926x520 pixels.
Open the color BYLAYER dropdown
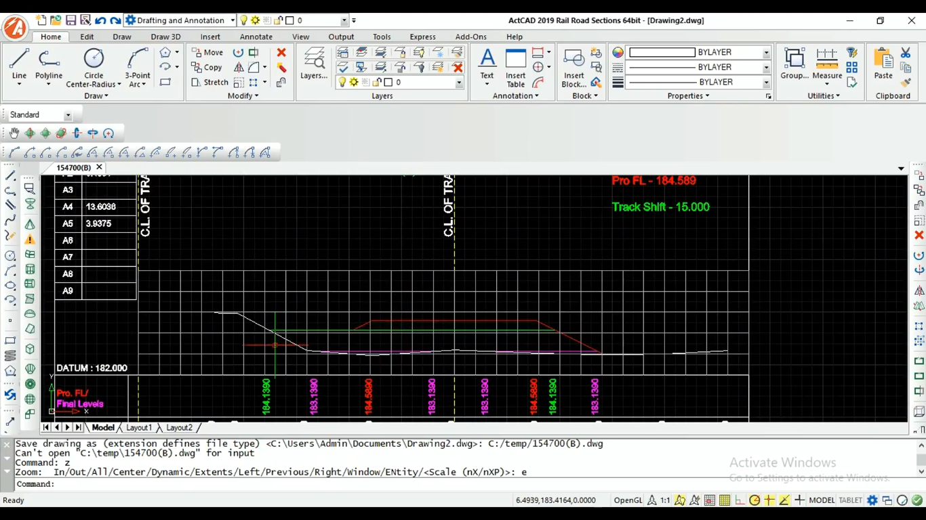coord(766,52)
